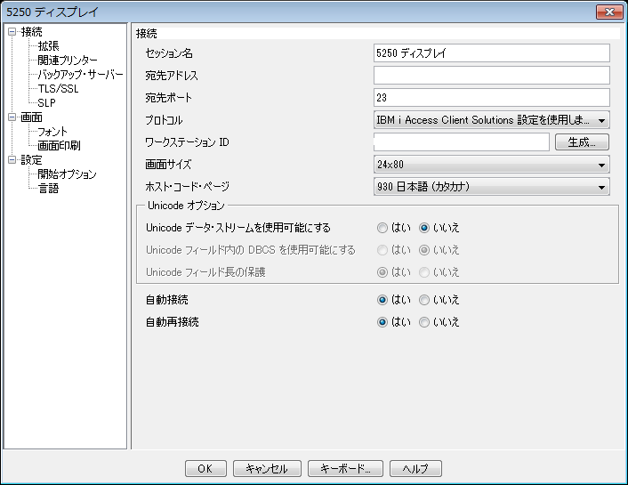628x485 pixels.
Task: Open the 画面サイズ dropdown
Action: 492,165
